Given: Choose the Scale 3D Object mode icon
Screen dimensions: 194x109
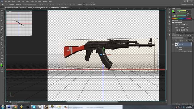Looking at the screenshot, I should point(94,5).
